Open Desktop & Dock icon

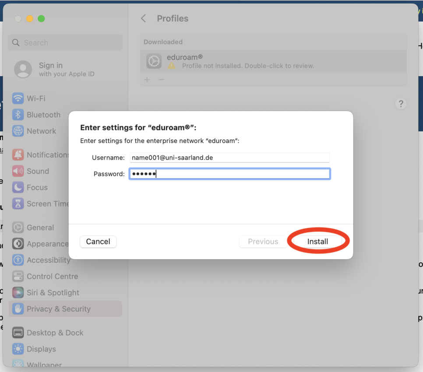(x=18, y=333)
